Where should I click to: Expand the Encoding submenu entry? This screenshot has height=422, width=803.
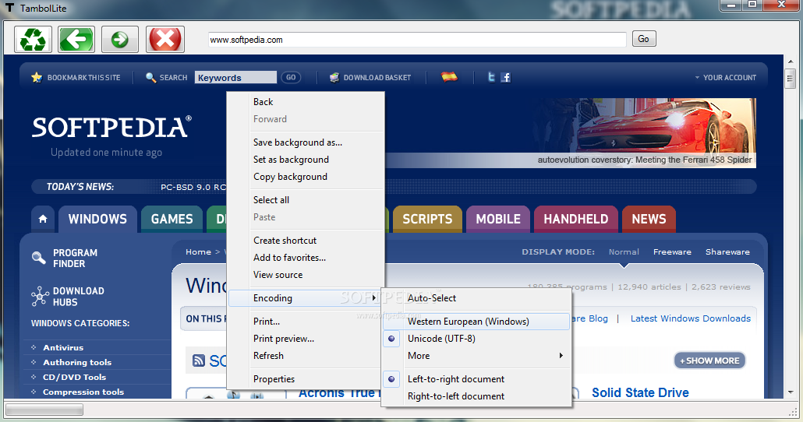(x=306, y=298)
